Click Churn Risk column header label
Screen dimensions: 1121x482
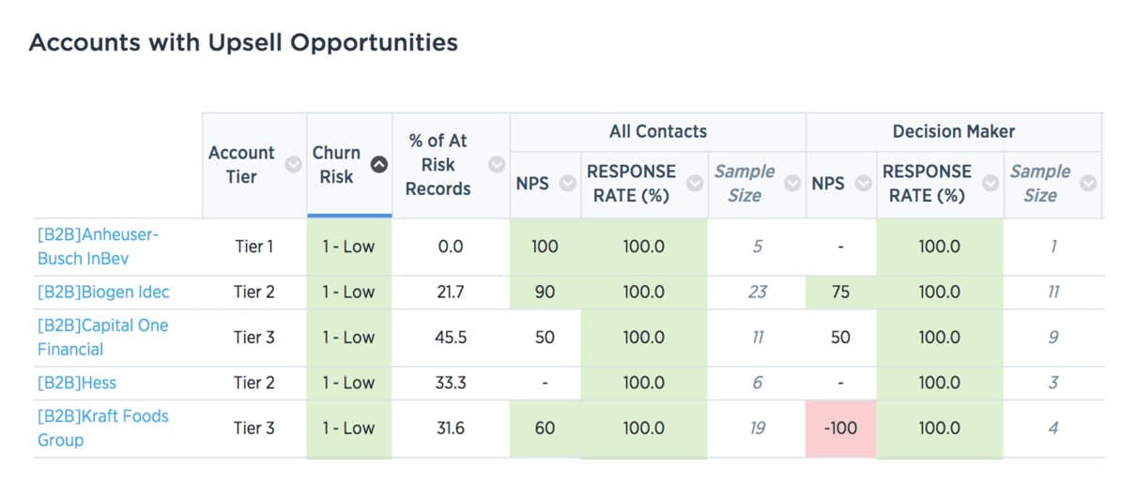click(x=336, y=164)
